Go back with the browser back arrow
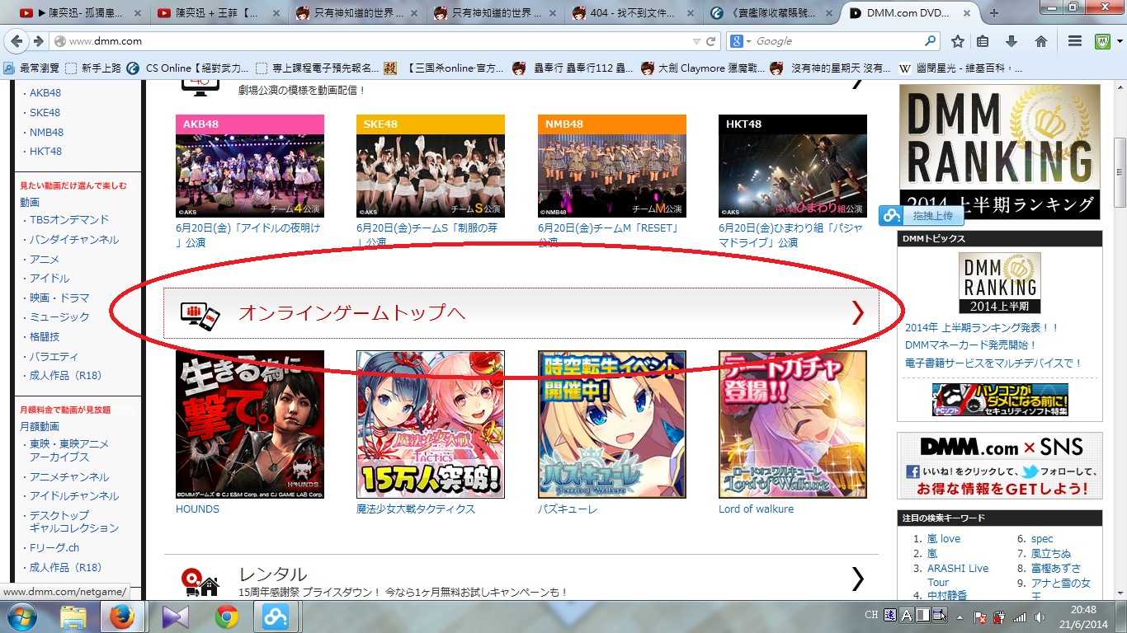This screenshot has width=1127, height=633. point(17,41)
